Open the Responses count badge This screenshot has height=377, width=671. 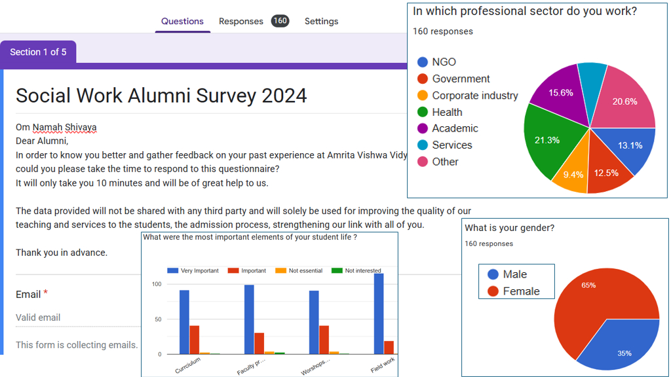(280, 20)
